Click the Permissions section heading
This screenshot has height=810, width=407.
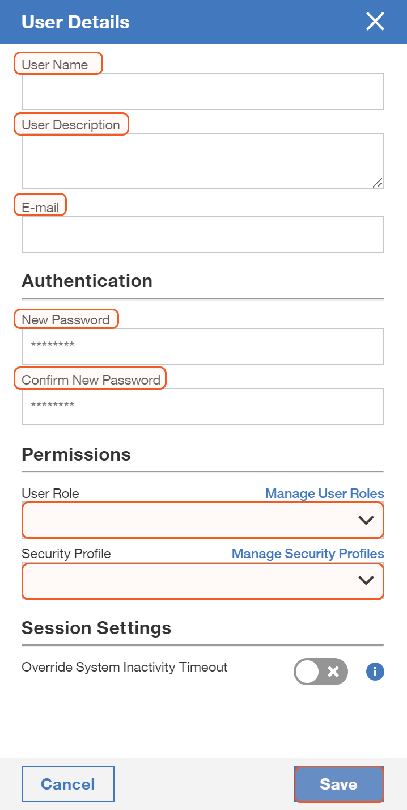coord(76,455)
